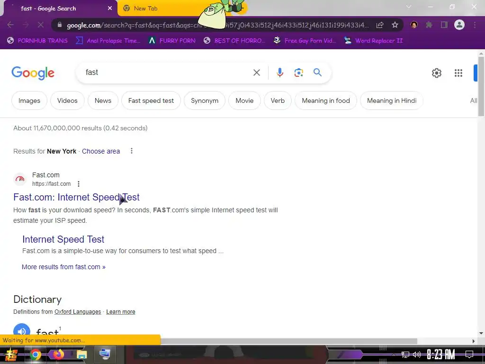Click the browser forward arrow
This screenshot has height=364, width=485.
click(x=26, y=25)
